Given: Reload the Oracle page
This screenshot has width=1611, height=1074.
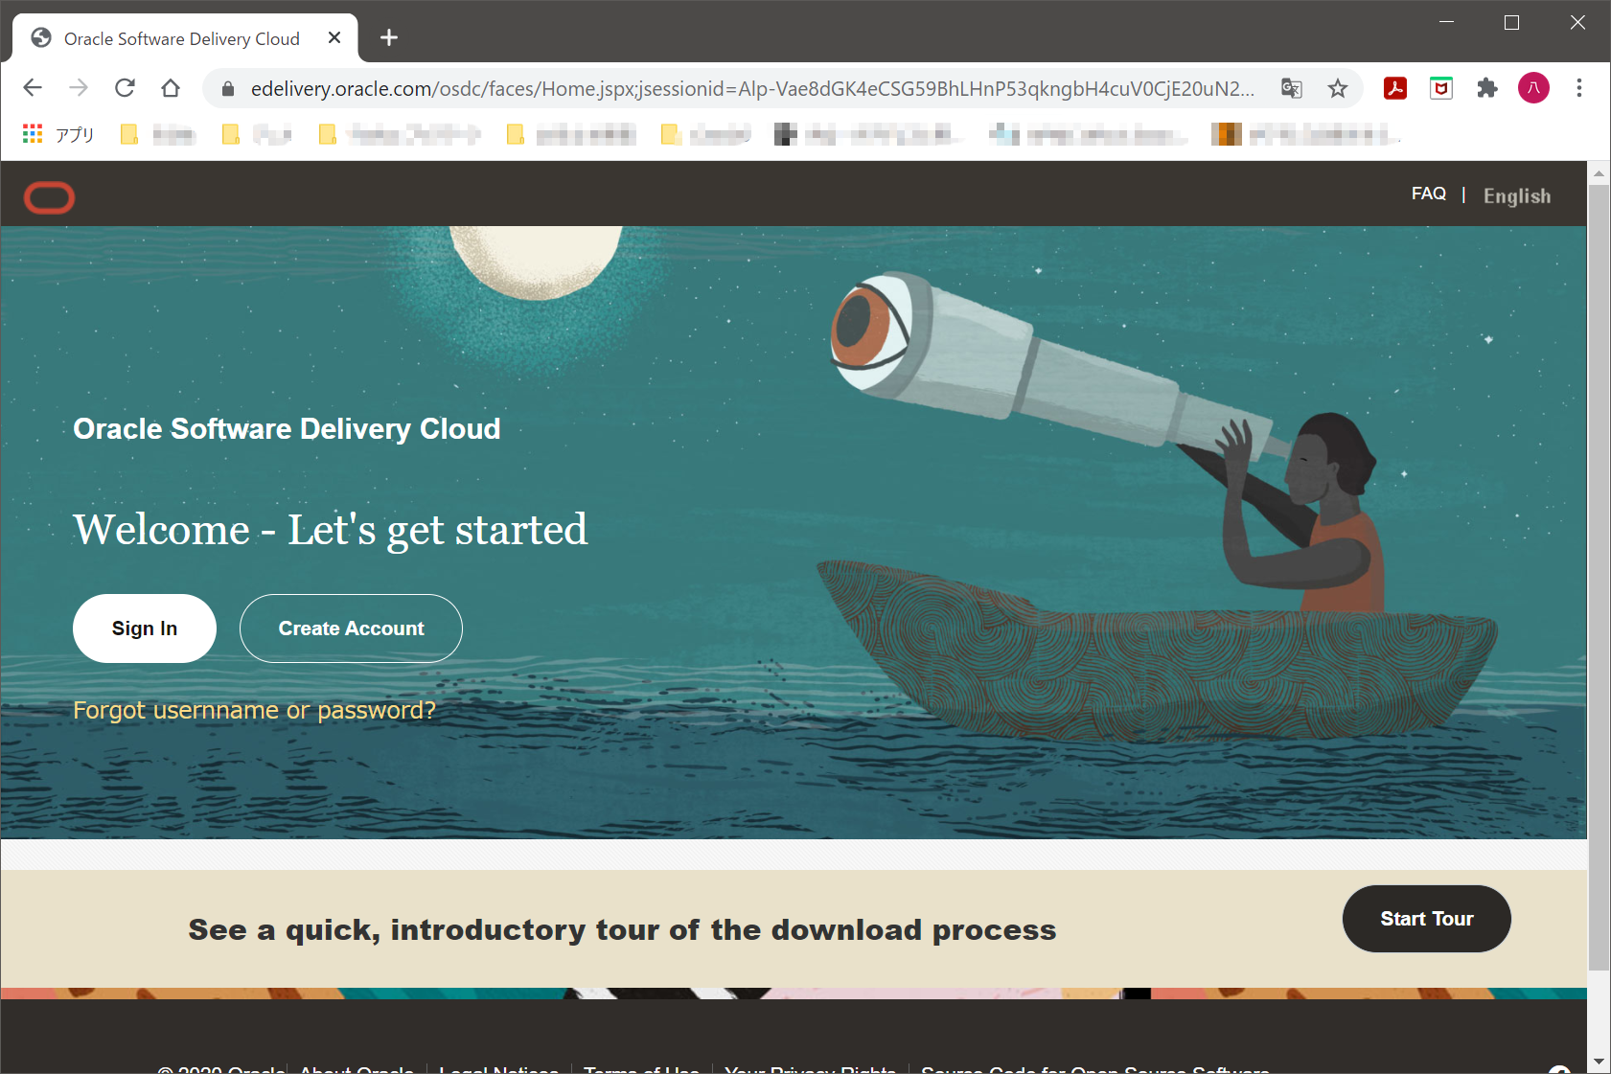Looking at the screenshot, I should (x=125, y=88).
